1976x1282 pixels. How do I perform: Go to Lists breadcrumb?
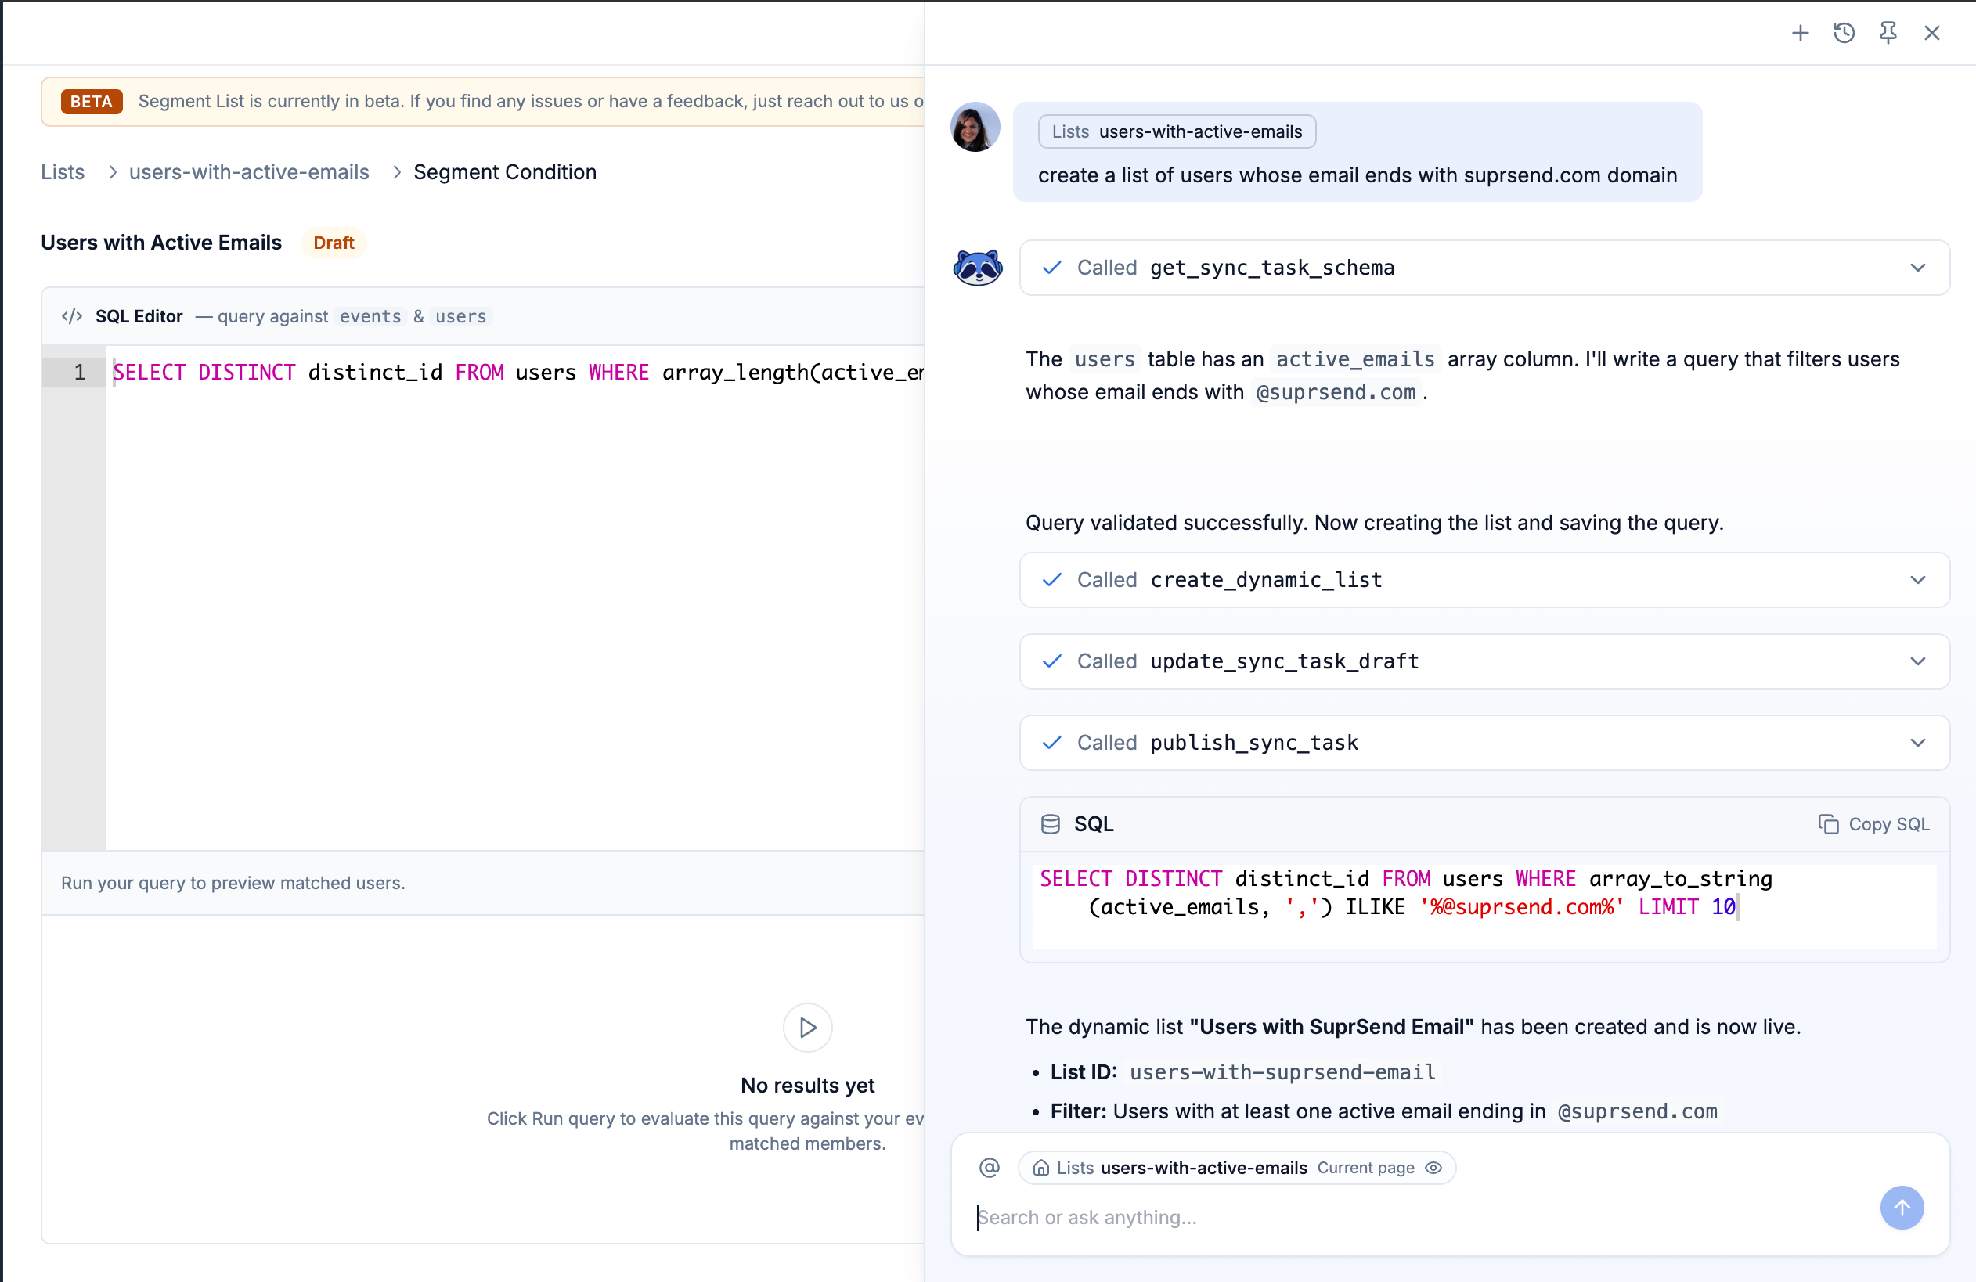pyautogui.click(x=63, y=171)
